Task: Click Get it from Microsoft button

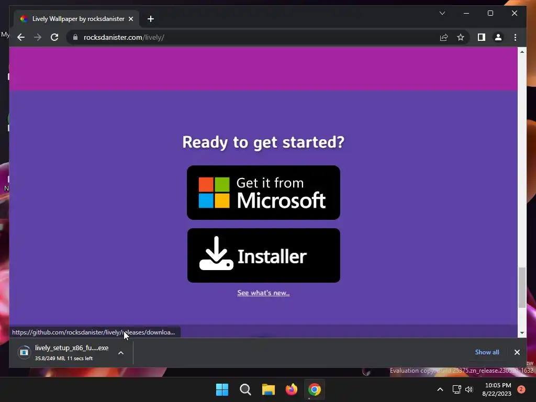Action: coord(263,193)
